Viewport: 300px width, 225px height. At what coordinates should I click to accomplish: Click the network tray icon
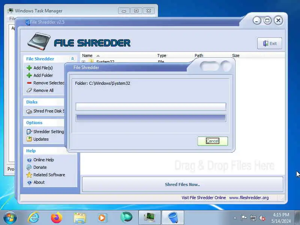tap(253, 218)
